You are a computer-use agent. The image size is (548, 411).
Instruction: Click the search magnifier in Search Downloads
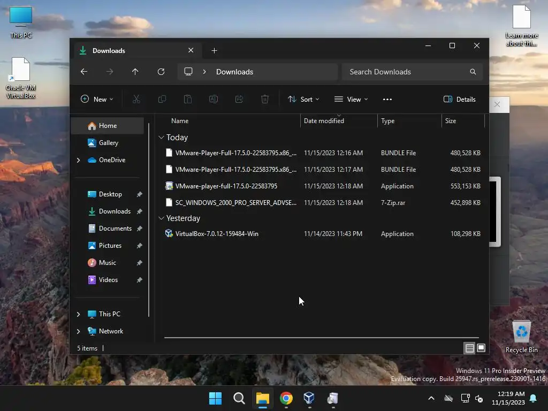coord(473,72)
